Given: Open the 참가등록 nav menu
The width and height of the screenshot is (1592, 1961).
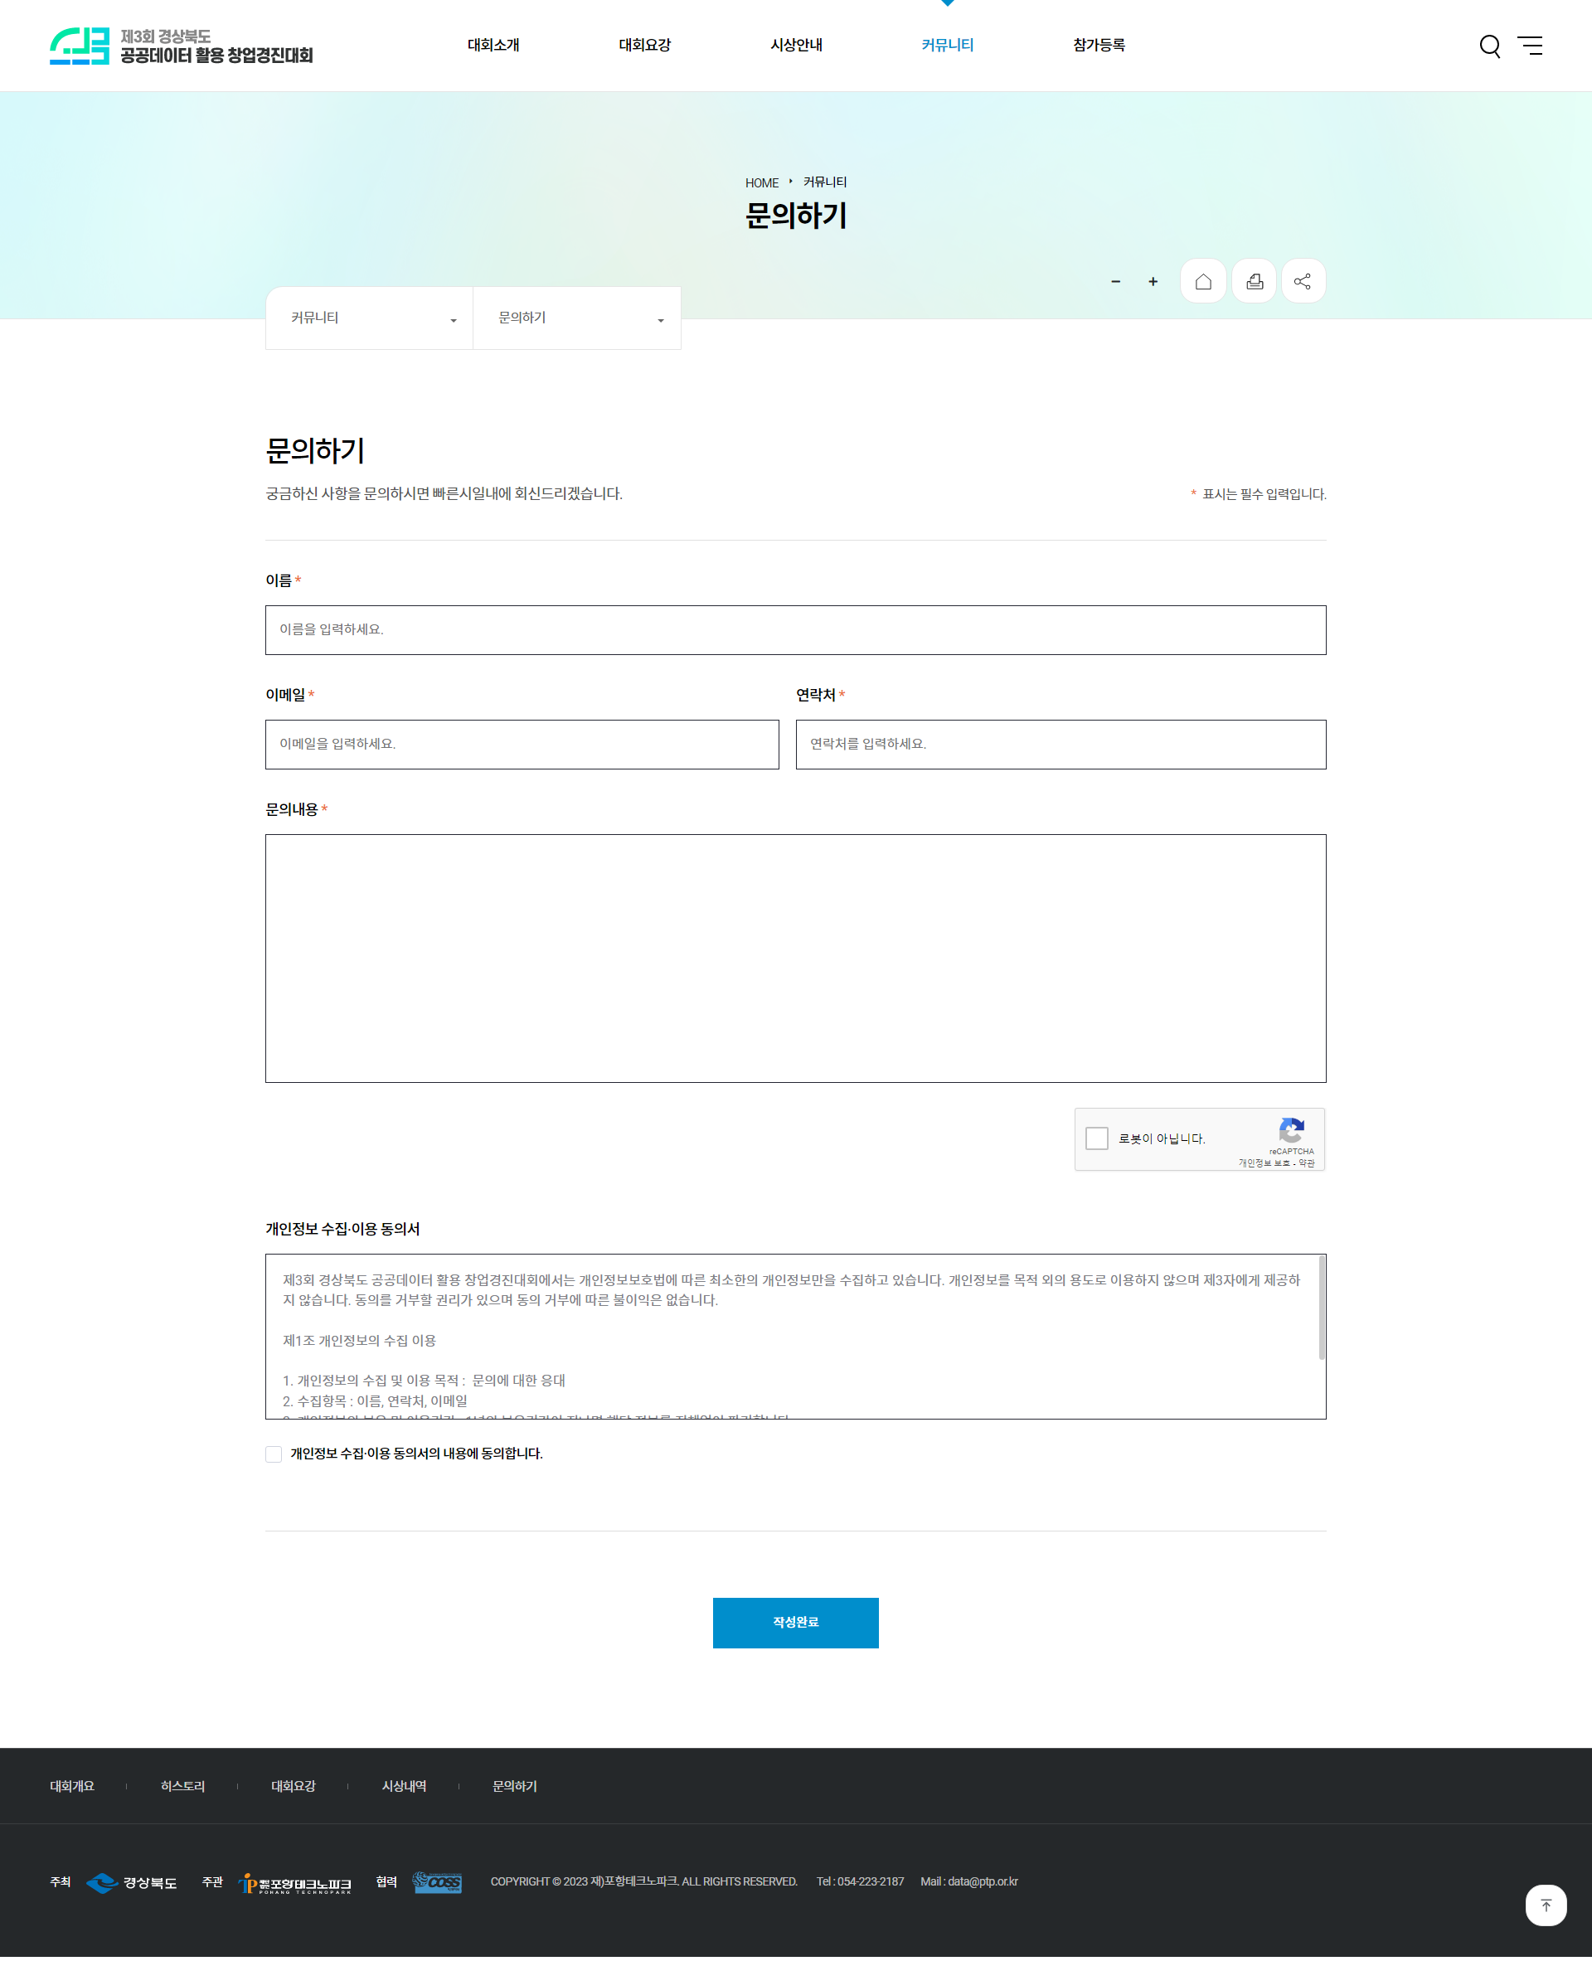Looking at the screenshot, I should (x=1099, y=45).
